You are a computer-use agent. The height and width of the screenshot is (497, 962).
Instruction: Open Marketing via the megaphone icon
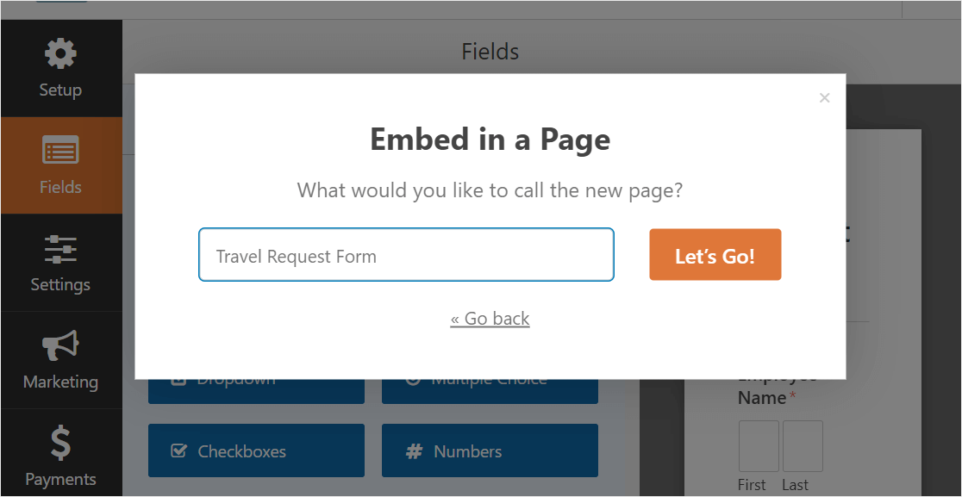tap(60, 345)
